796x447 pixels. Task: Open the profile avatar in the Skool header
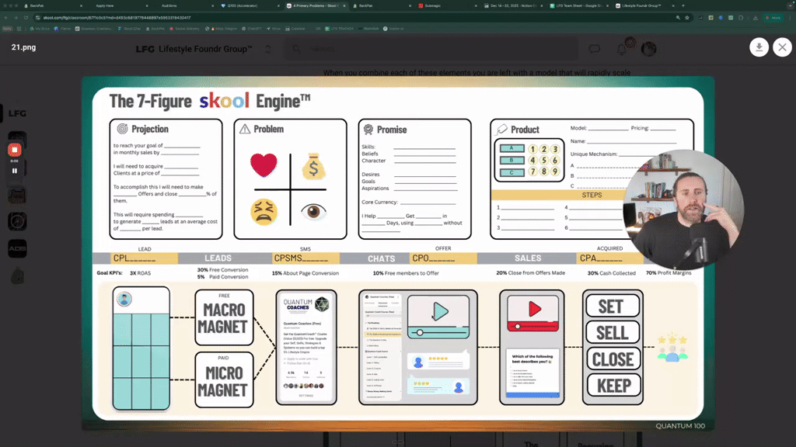[x=649, y=49]
